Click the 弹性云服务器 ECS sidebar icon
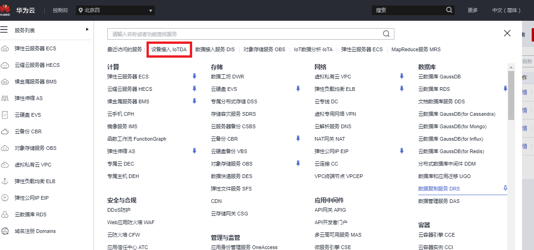This screenshot has width=534, height=250. tap(5, 48)
